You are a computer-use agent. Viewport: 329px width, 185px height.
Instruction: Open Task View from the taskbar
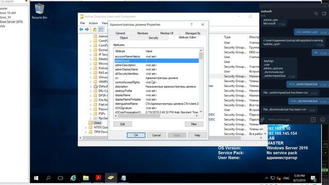coord(61,178)
